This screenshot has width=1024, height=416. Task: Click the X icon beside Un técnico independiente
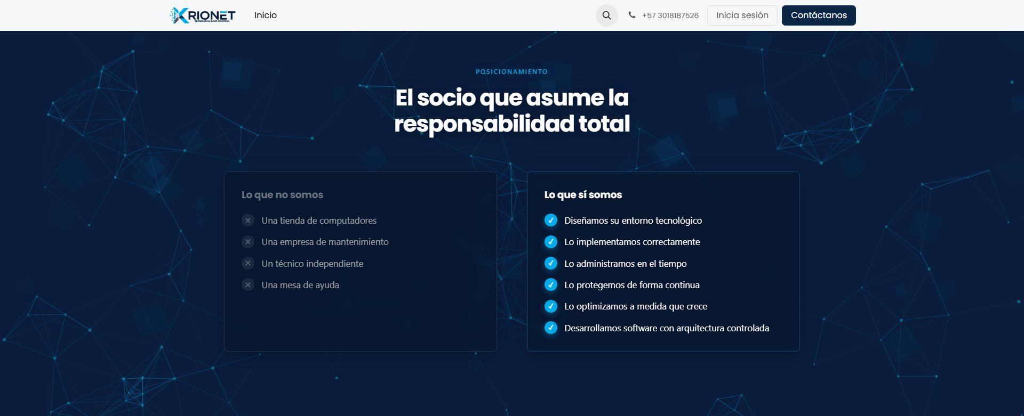click(248, 264)
